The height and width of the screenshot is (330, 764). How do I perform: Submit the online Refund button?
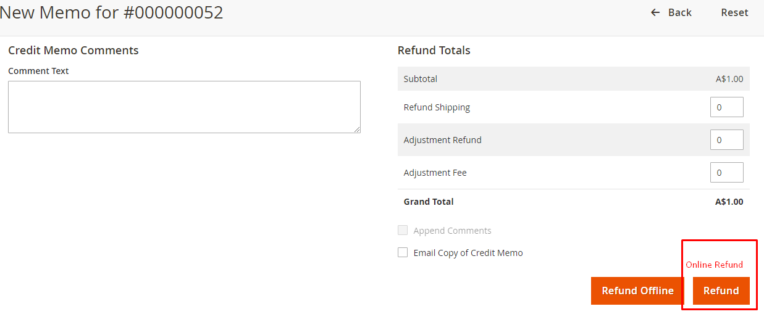[x=721, y=291]
